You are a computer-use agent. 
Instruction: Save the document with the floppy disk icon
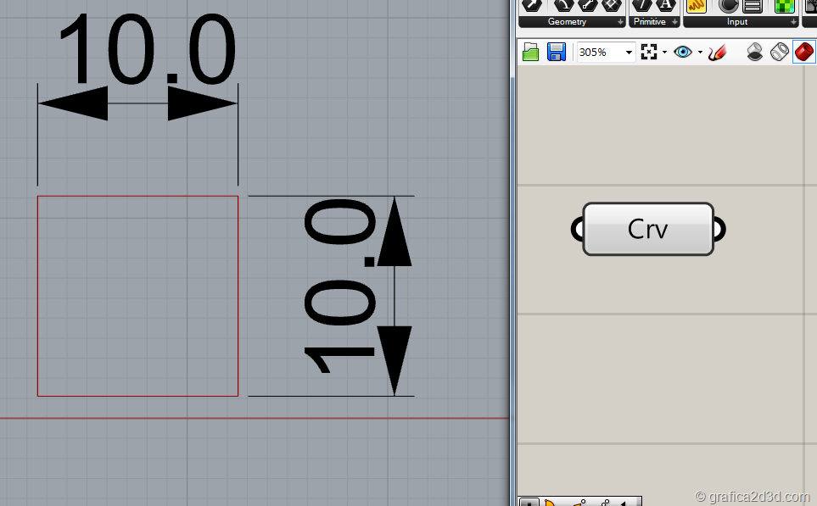[x=556, y=53]
